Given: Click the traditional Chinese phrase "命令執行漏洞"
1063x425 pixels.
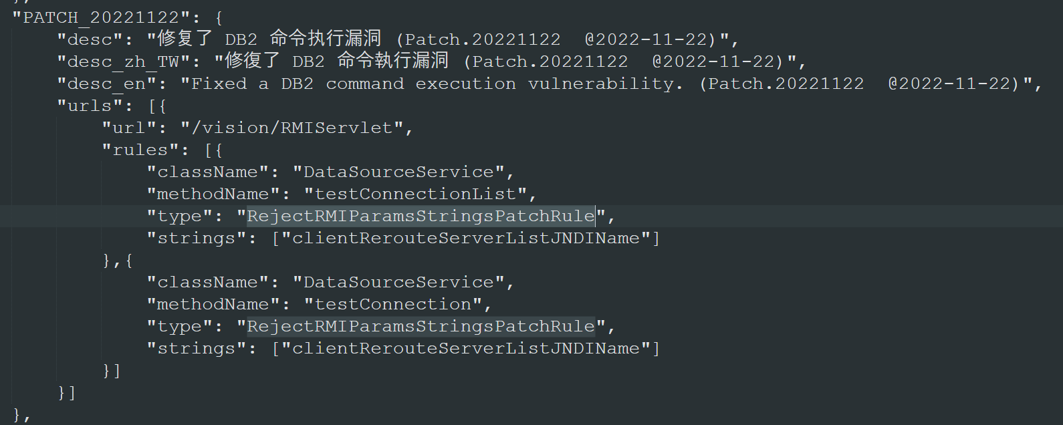Looking at the screenshot, I should [x=393, y=61].
